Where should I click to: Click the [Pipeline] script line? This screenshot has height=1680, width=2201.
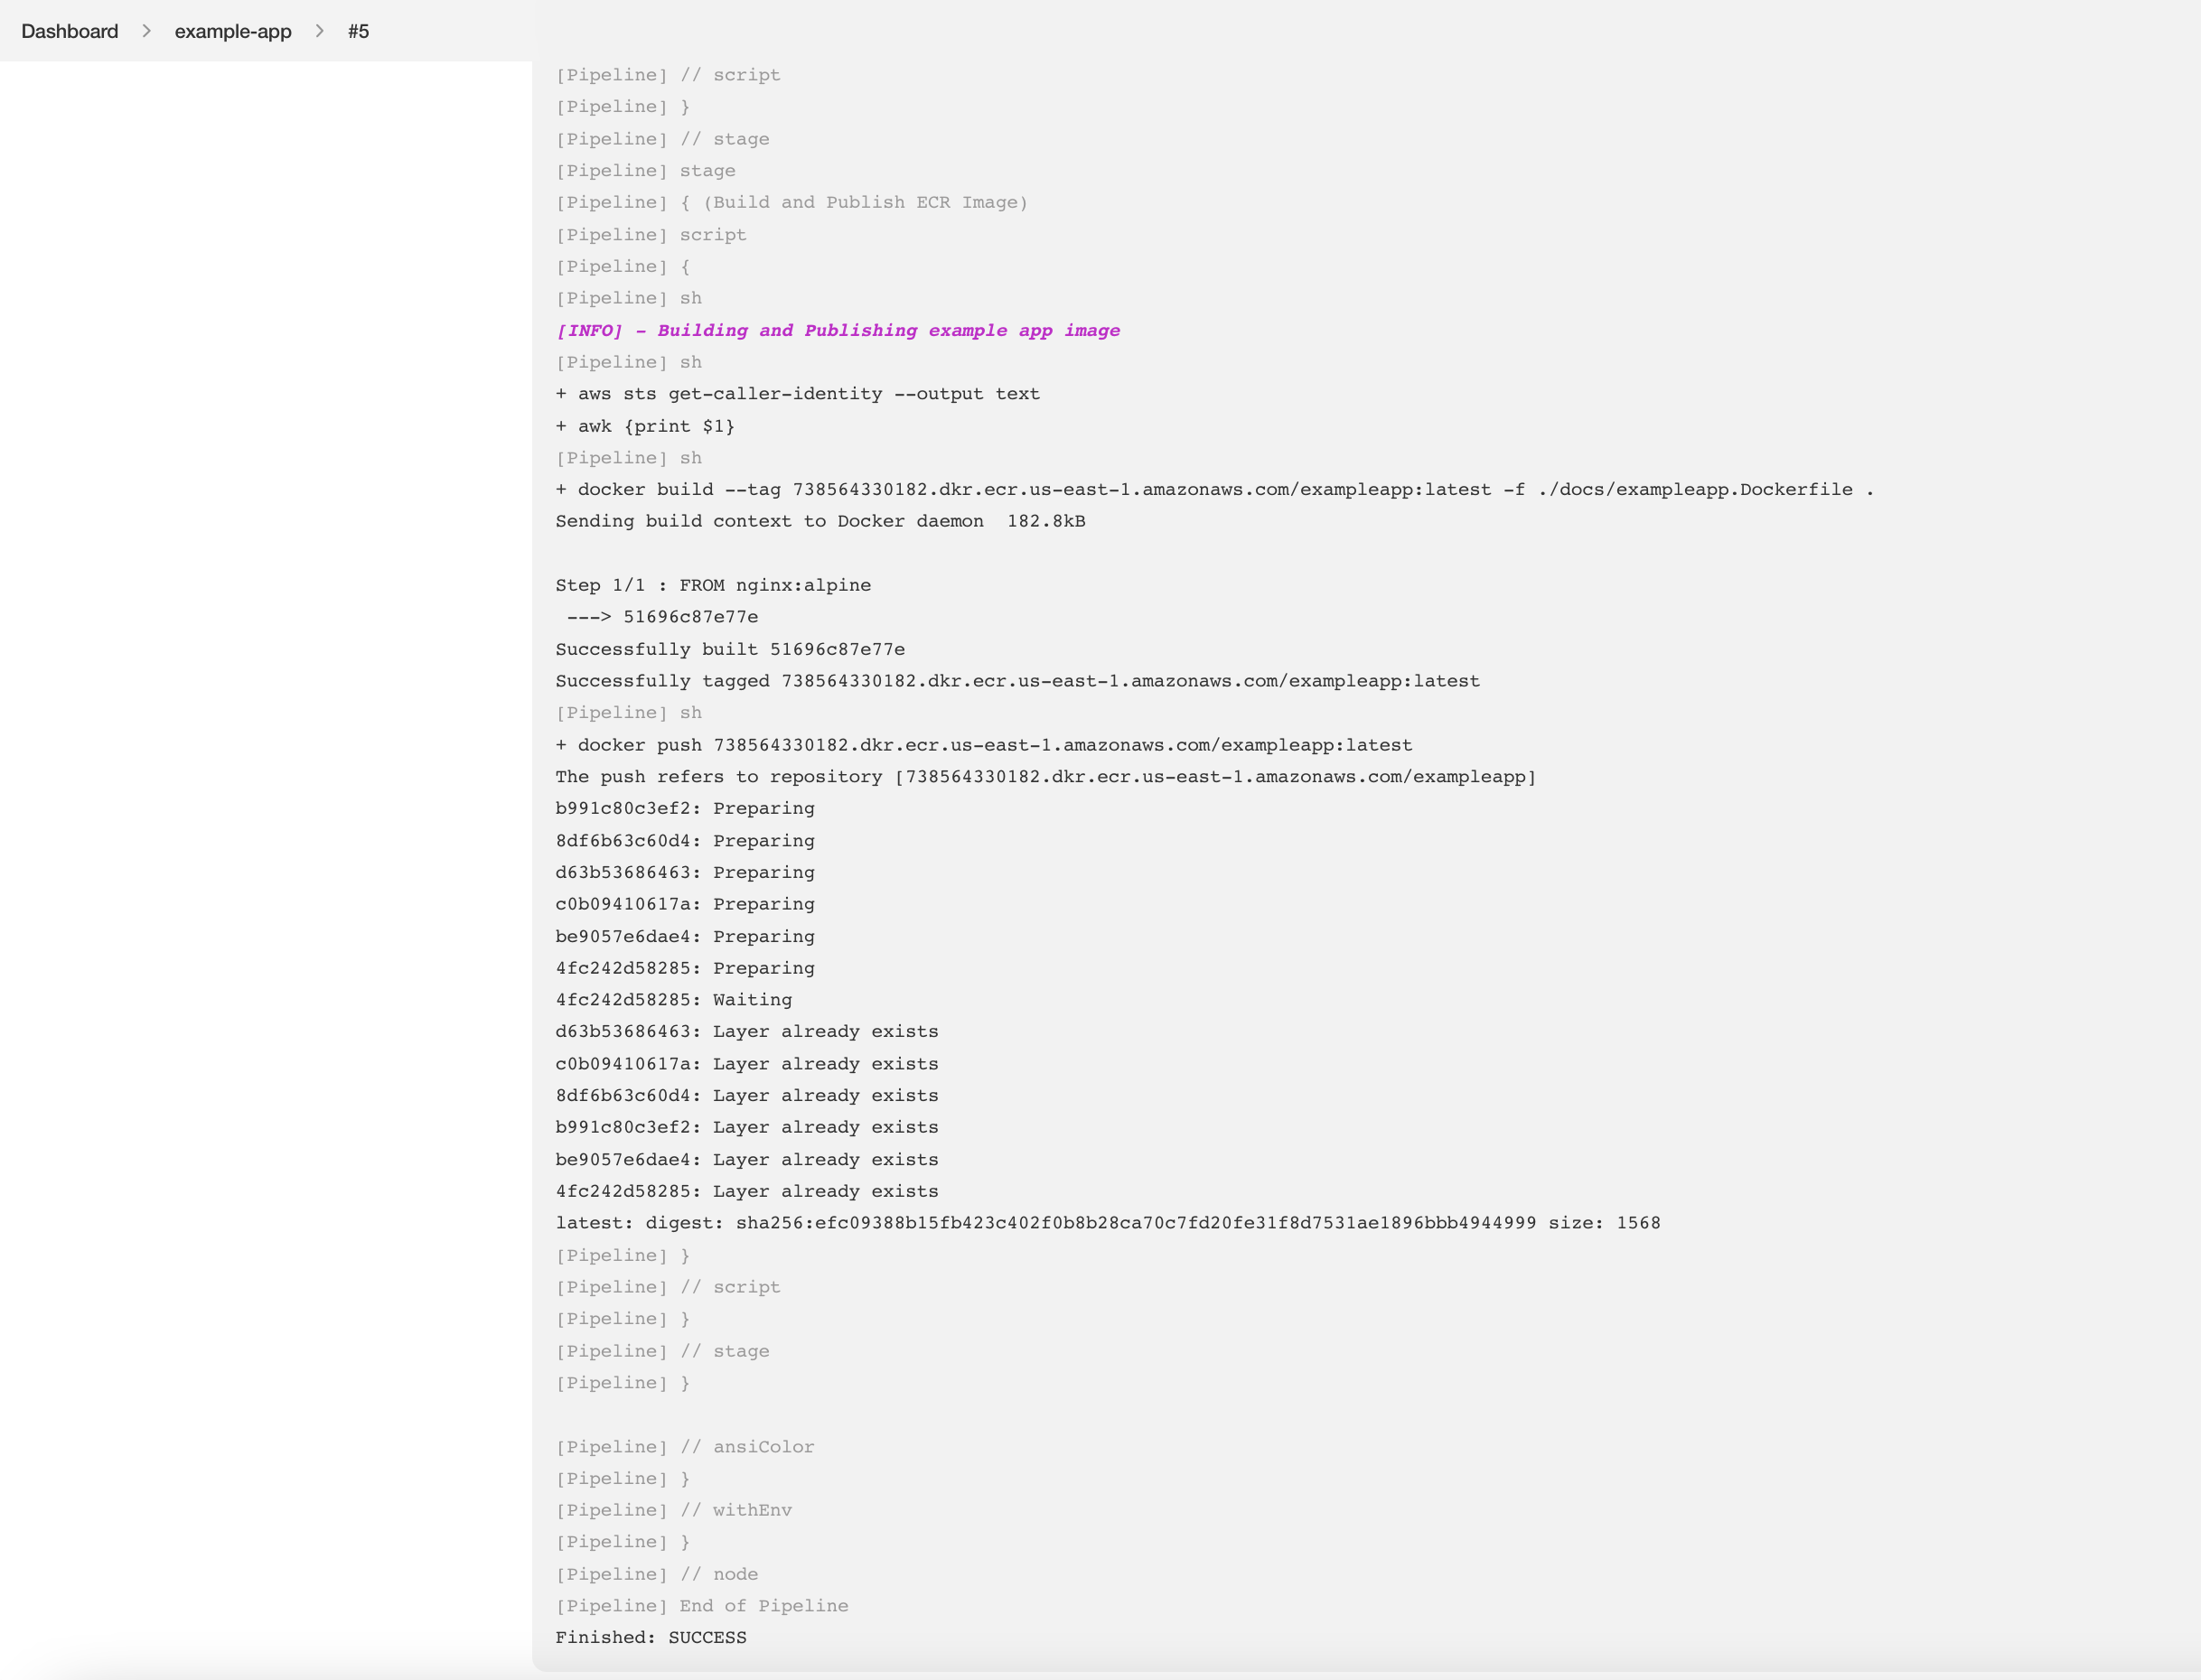click(651, 235)
